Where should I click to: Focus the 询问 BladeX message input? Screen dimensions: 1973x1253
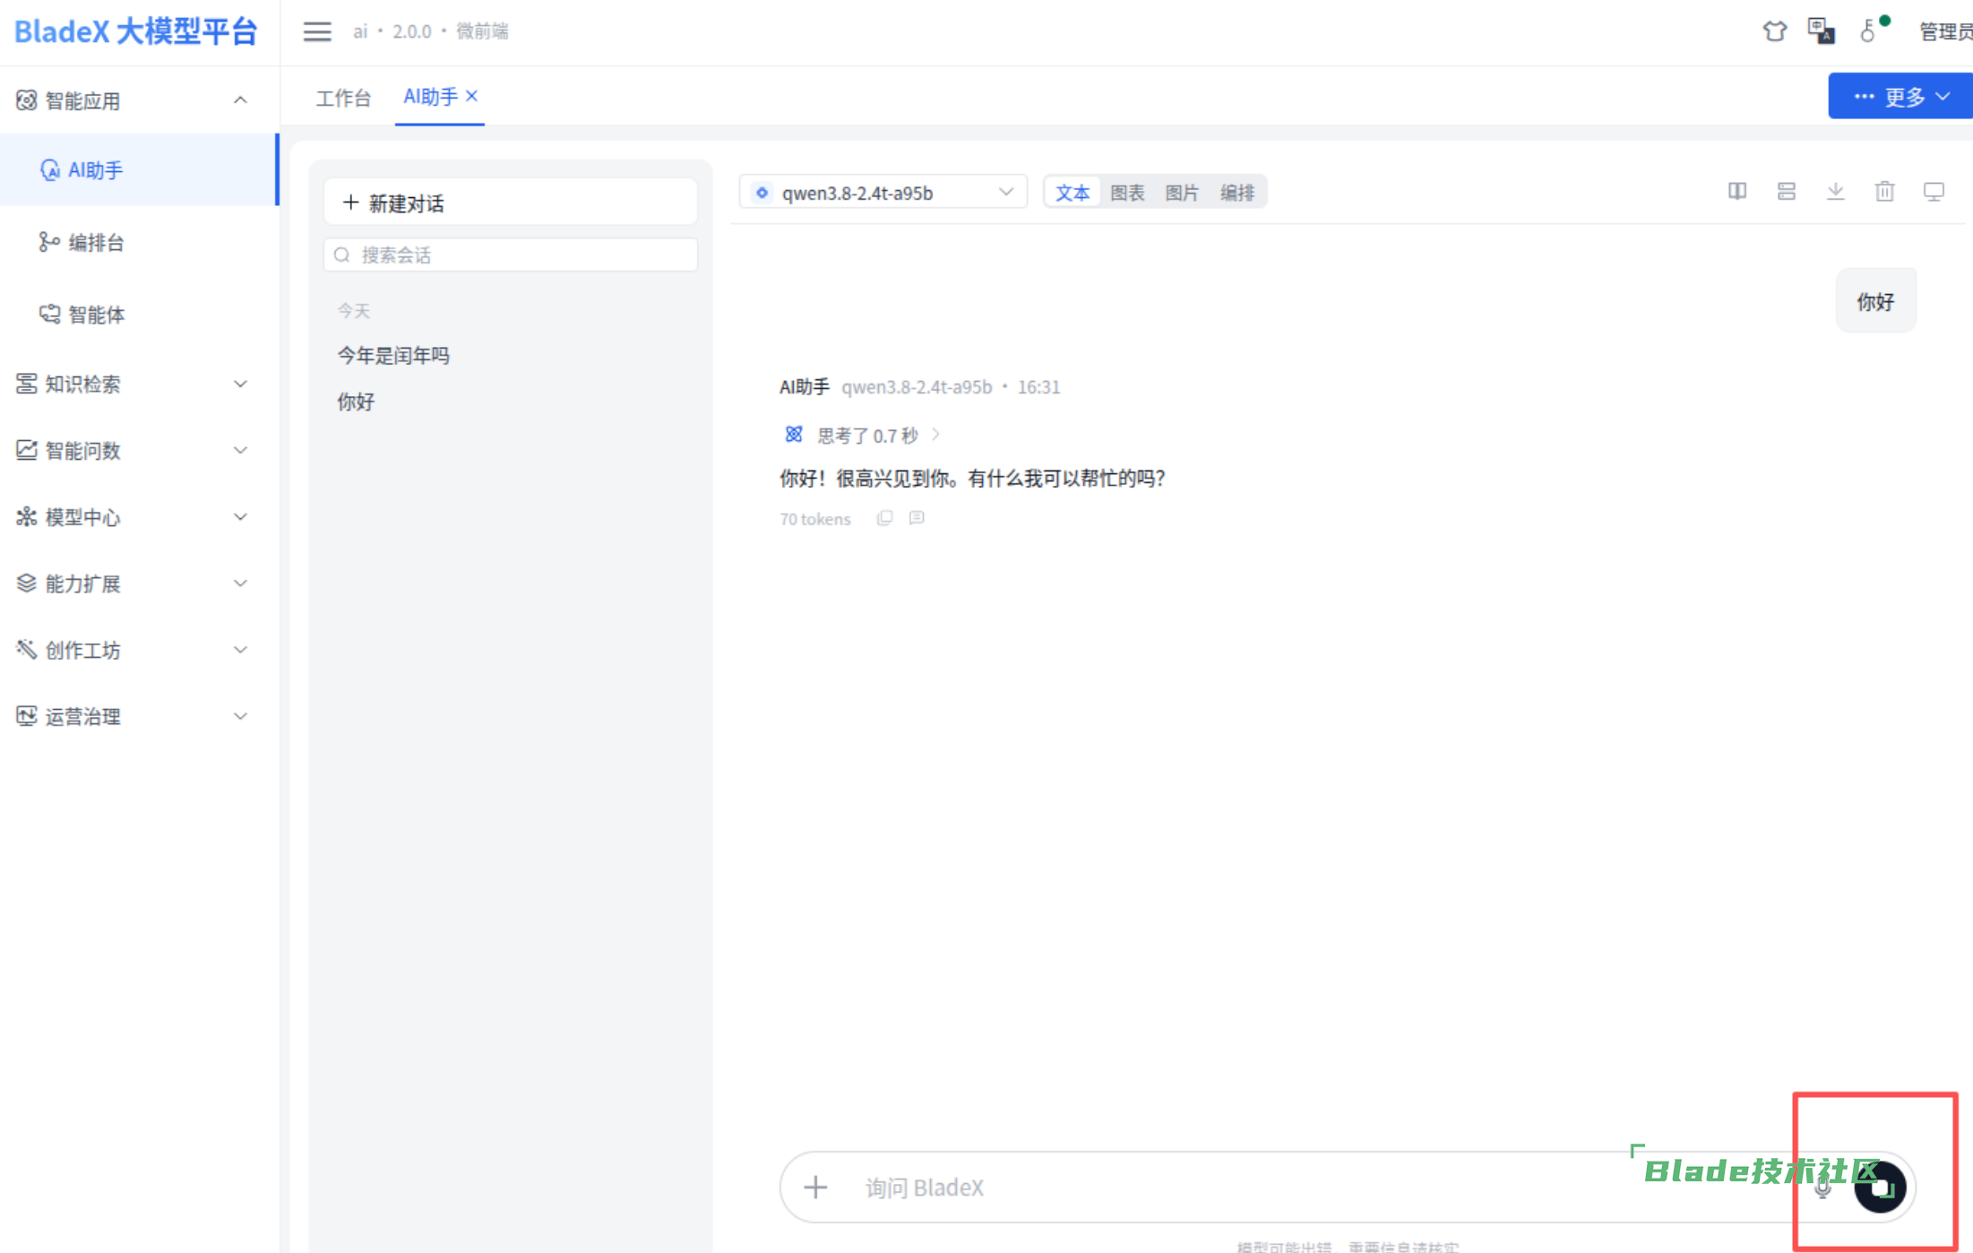[1317, 1188]
